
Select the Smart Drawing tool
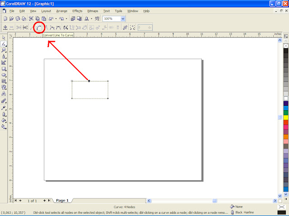[x=4, y=63]
